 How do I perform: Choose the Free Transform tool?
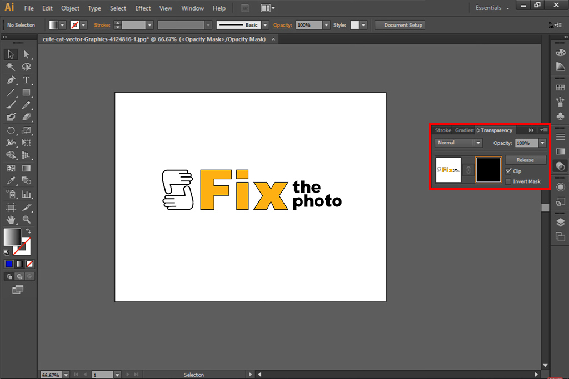26,143
